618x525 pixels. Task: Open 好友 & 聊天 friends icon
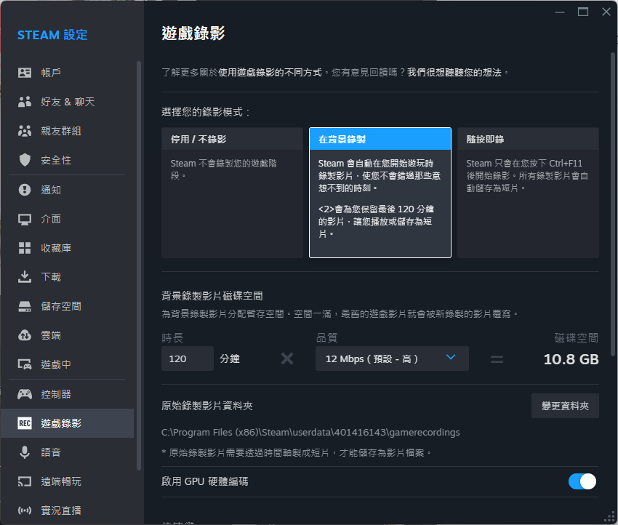(25, 102)
